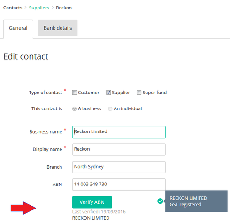Click the green verified checkmark icon

pos(160,201)
